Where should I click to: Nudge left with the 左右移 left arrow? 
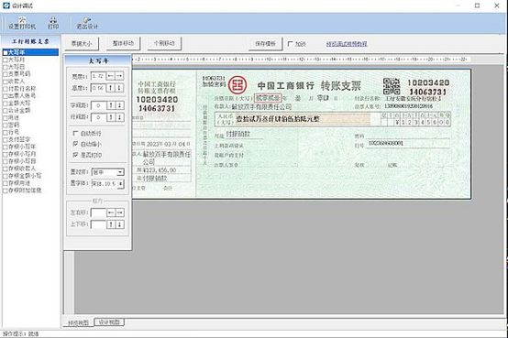111,213
